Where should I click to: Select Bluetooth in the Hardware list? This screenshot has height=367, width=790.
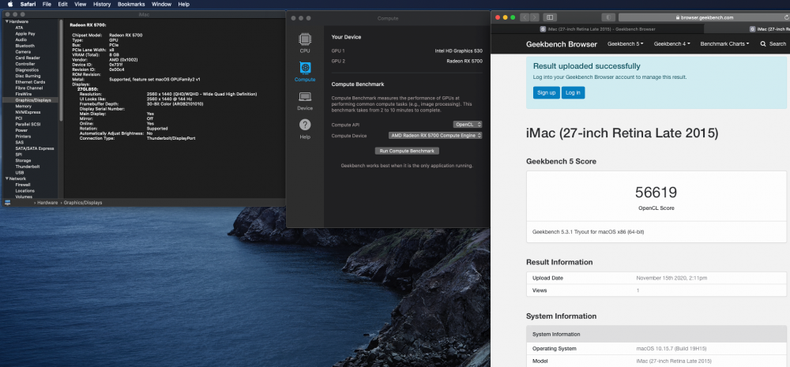coord(24,46)
